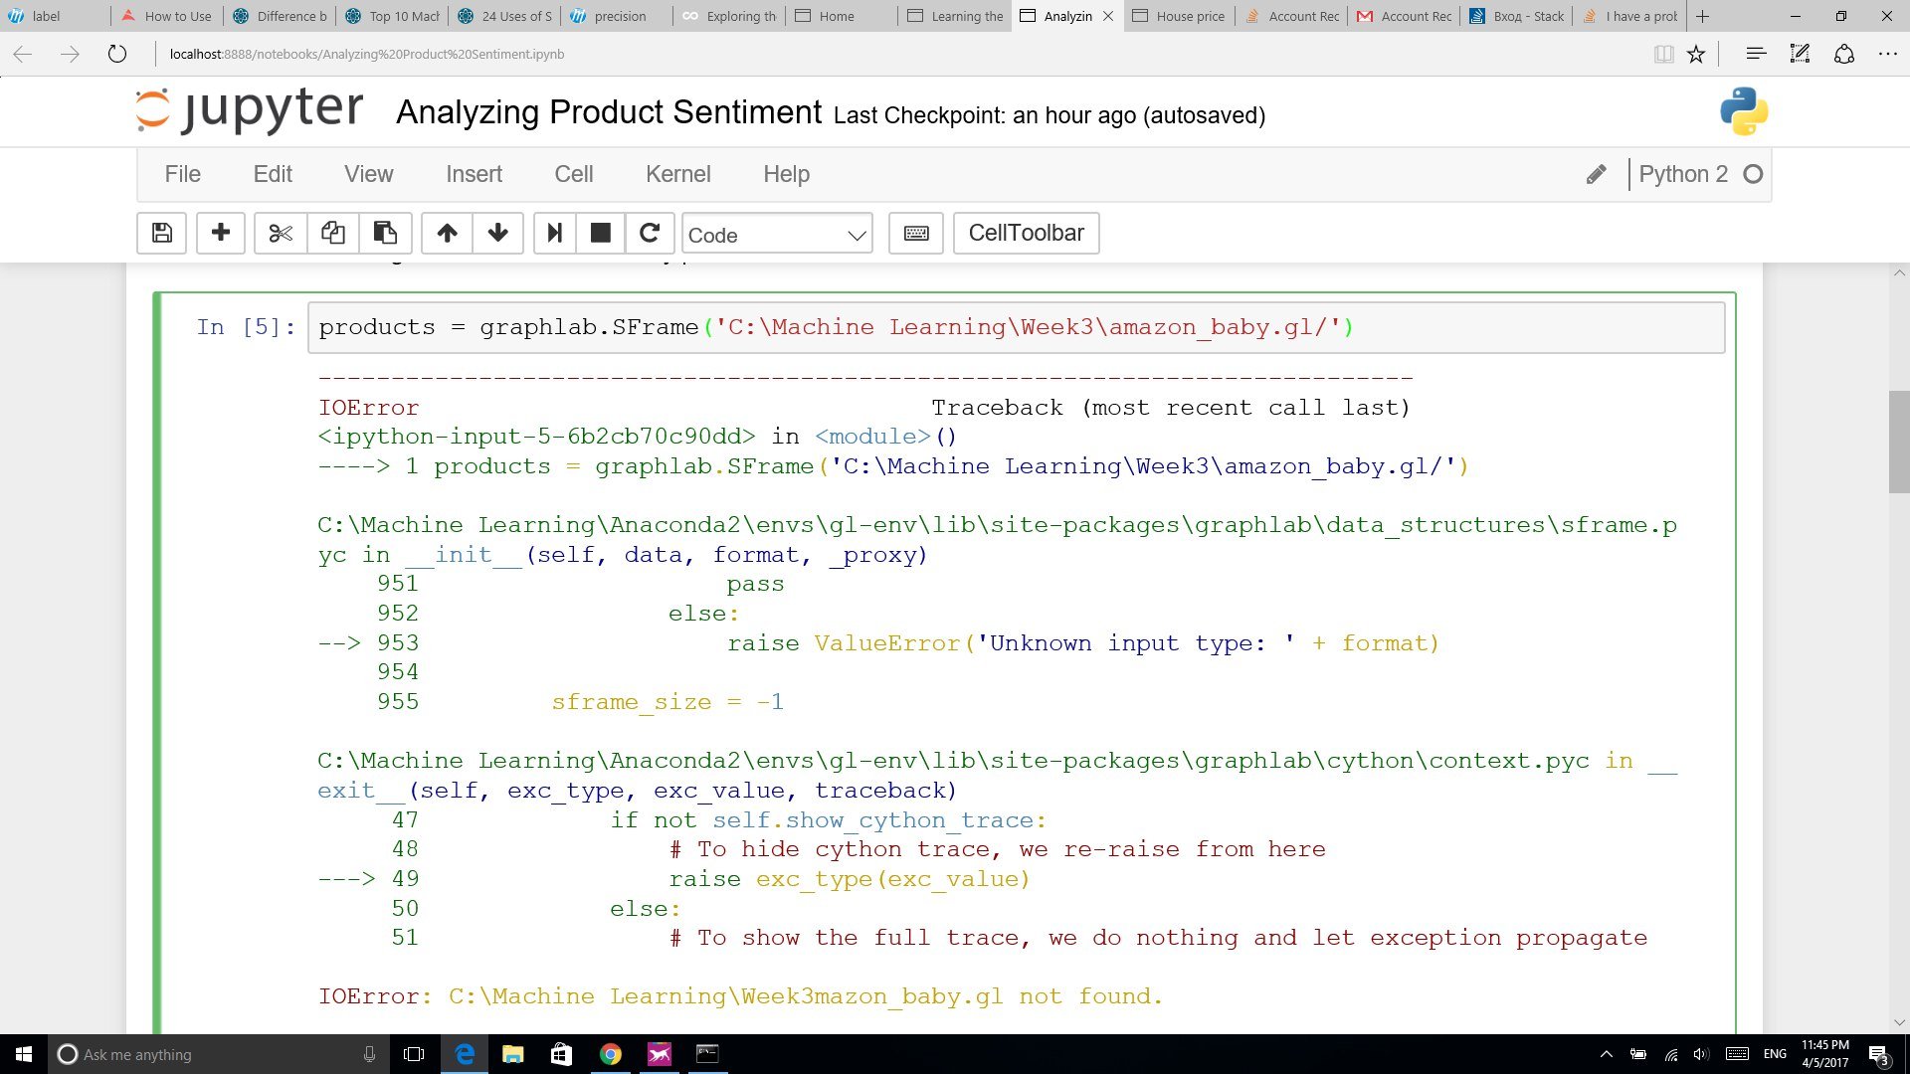
Task: Switch to the Learning the tab
Action: 956,16
